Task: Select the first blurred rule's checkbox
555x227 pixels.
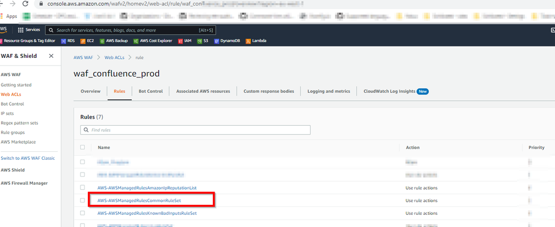Action: pyautogui.click(x=82, y=162)
